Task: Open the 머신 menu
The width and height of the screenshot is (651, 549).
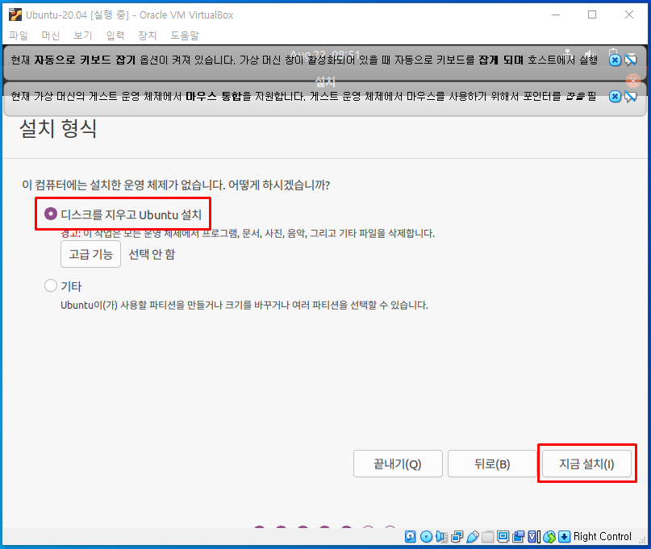Action: 49,35
